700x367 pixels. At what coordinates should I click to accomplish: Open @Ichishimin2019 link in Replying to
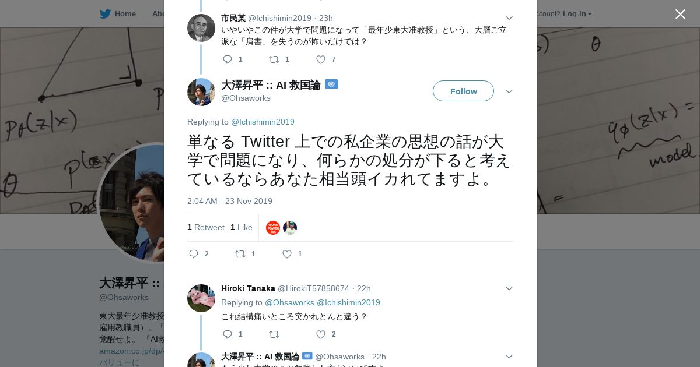(262, 122)
